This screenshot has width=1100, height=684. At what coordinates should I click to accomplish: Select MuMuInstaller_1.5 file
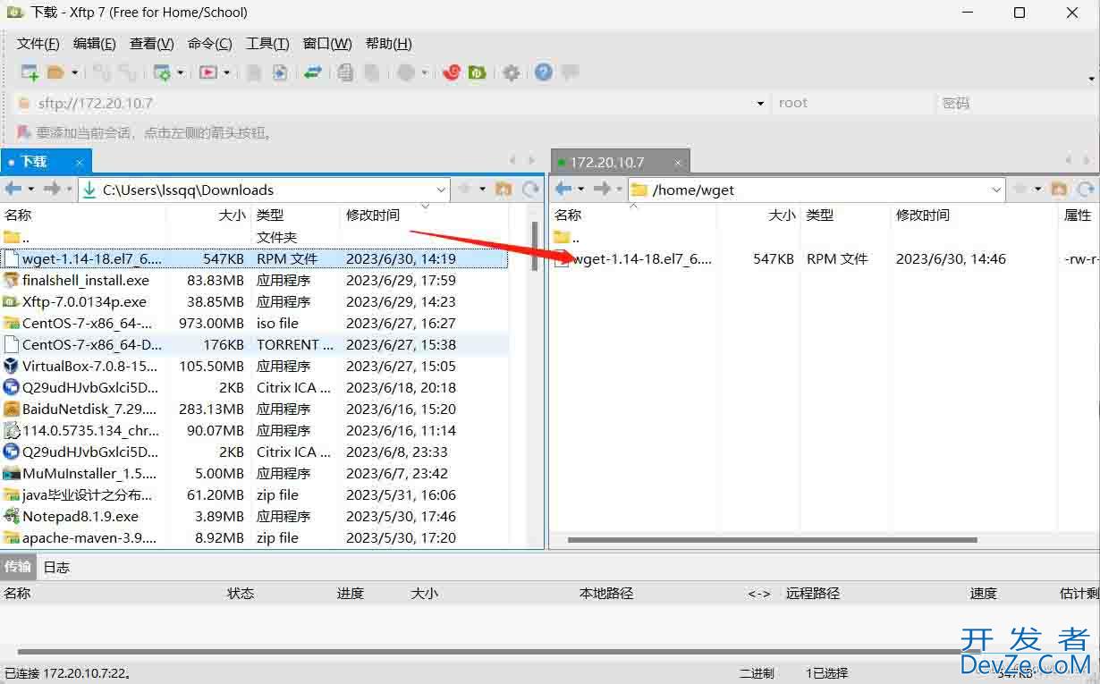pos(255,473)
